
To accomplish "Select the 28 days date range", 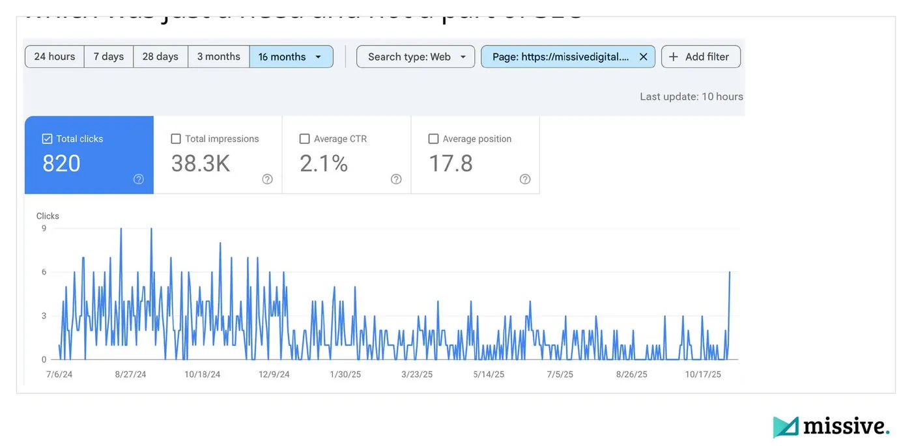I will (161, 57).
